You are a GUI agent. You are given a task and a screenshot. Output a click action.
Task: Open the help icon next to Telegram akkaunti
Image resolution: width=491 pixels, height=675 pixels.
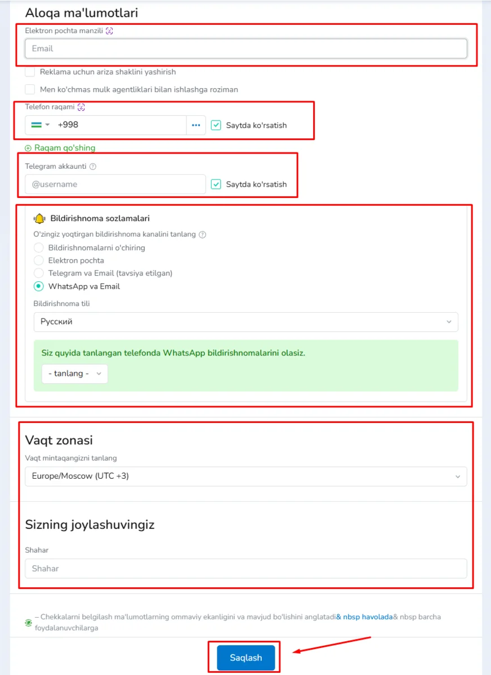93,166
